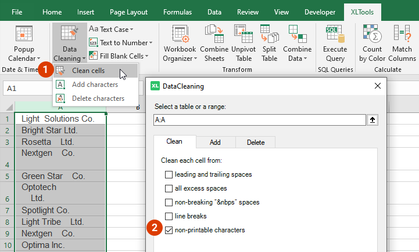Expand the Data Cleaning dropdown arrow

[x=84, y=59]
